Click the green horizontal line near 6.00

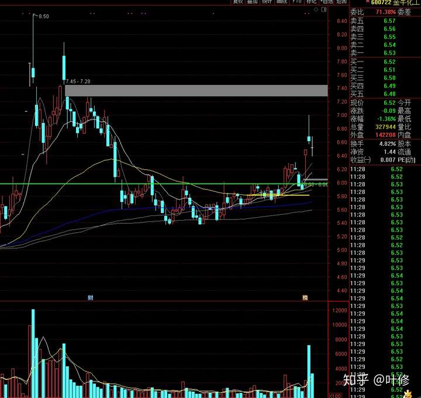(x=164, y=184)
